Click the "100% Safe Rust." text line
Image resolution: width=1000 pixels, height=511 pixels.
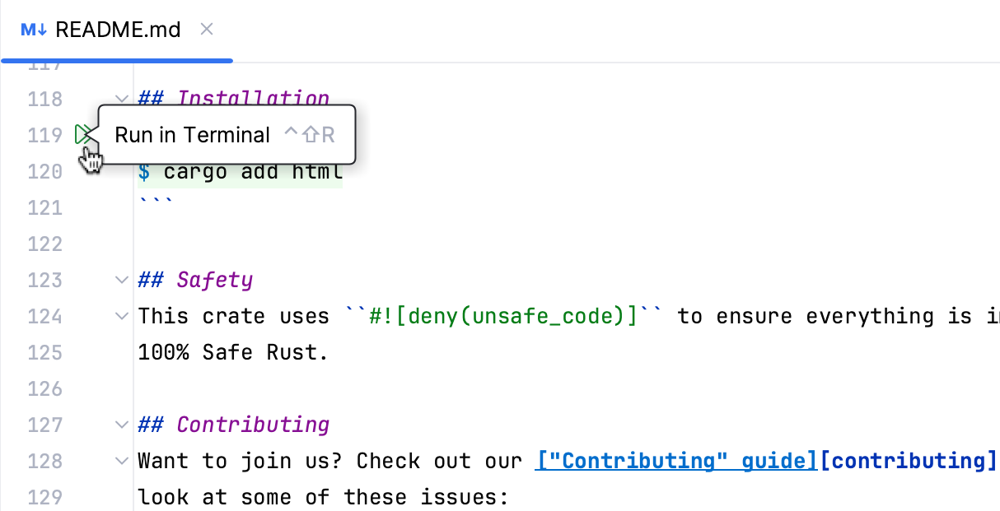coord(233,351)
